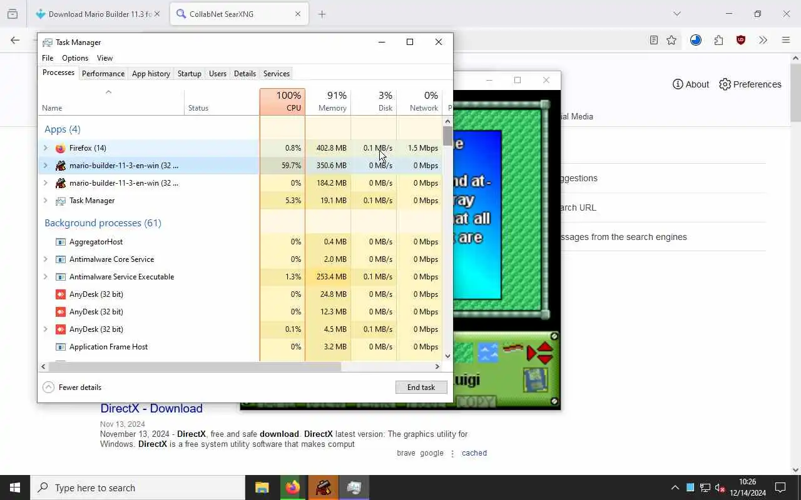Expand Antimalware Service Executable row
Viewport: 801px width, 500px height.
pyautogui.click(x=46, y=277)
